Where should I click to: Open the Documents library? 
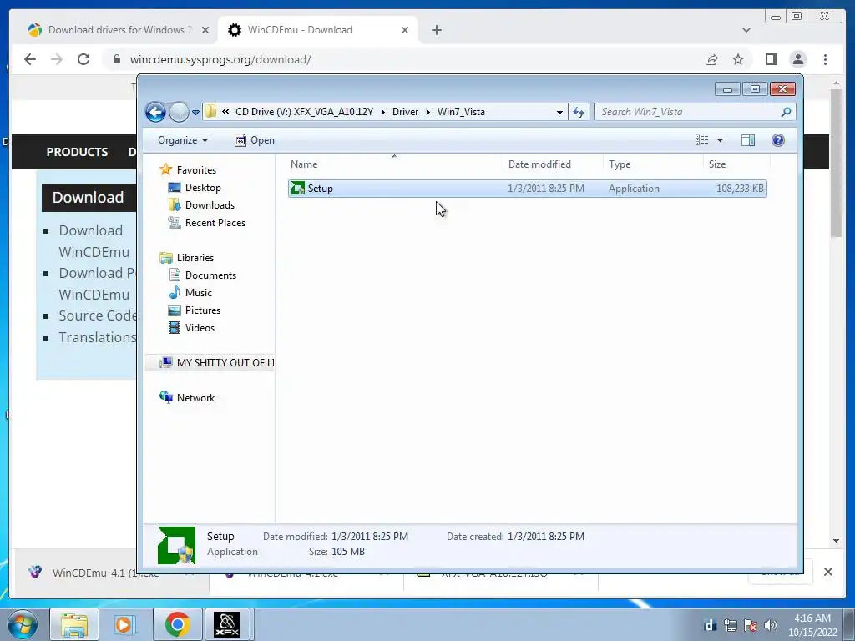pyautogui.click(x=202, y=275)
